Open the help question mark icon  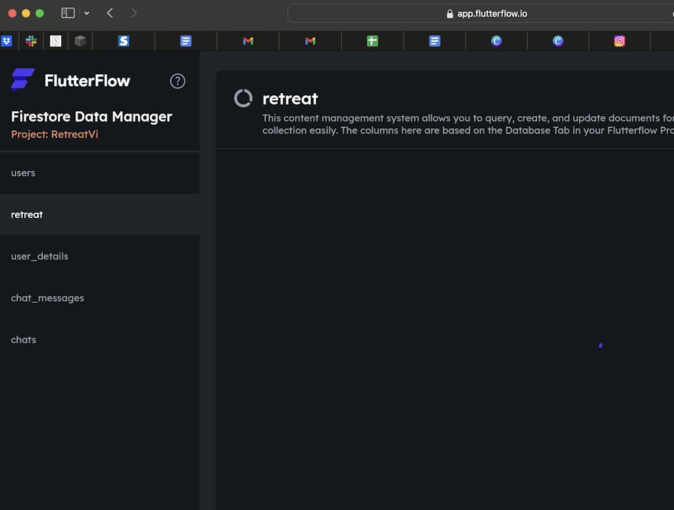(x=177, y=81)
